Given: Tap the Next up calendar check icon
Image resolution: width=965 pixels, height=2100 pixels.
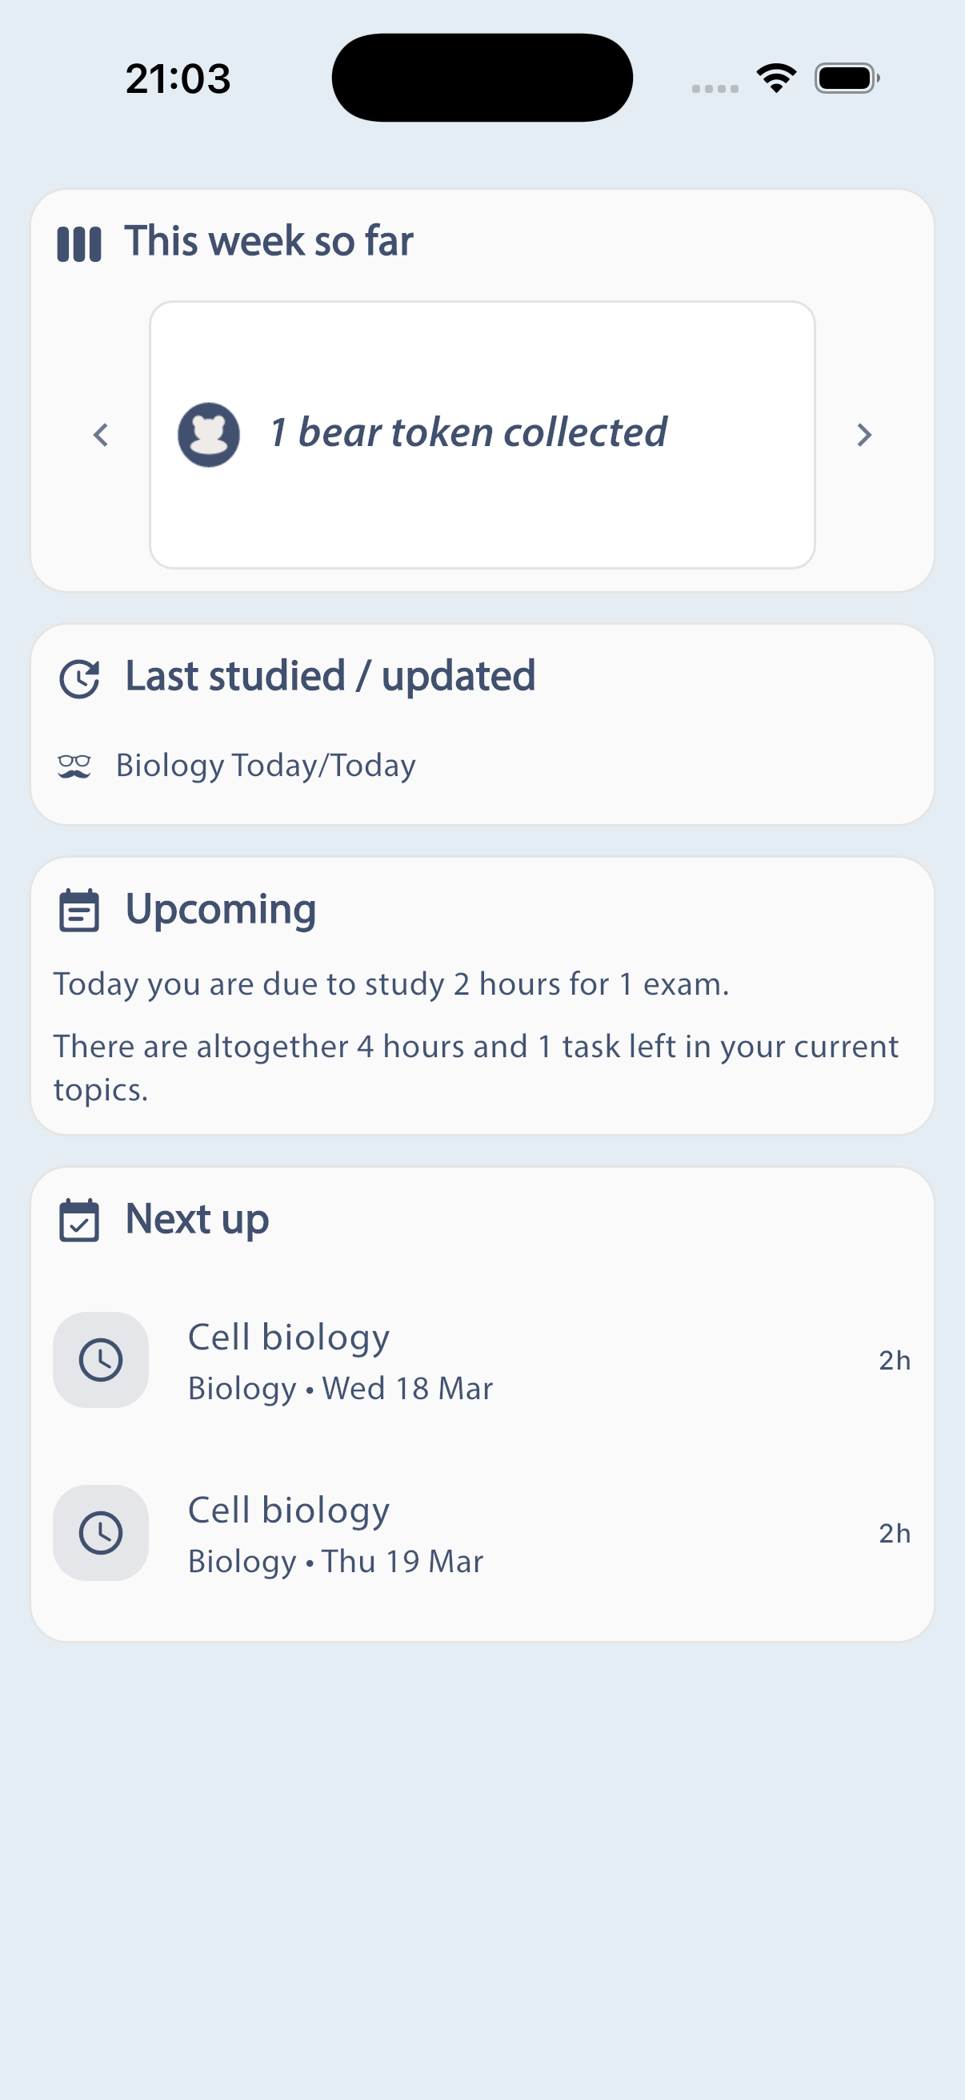Looking at the screenshot, I should [79, 1221].
